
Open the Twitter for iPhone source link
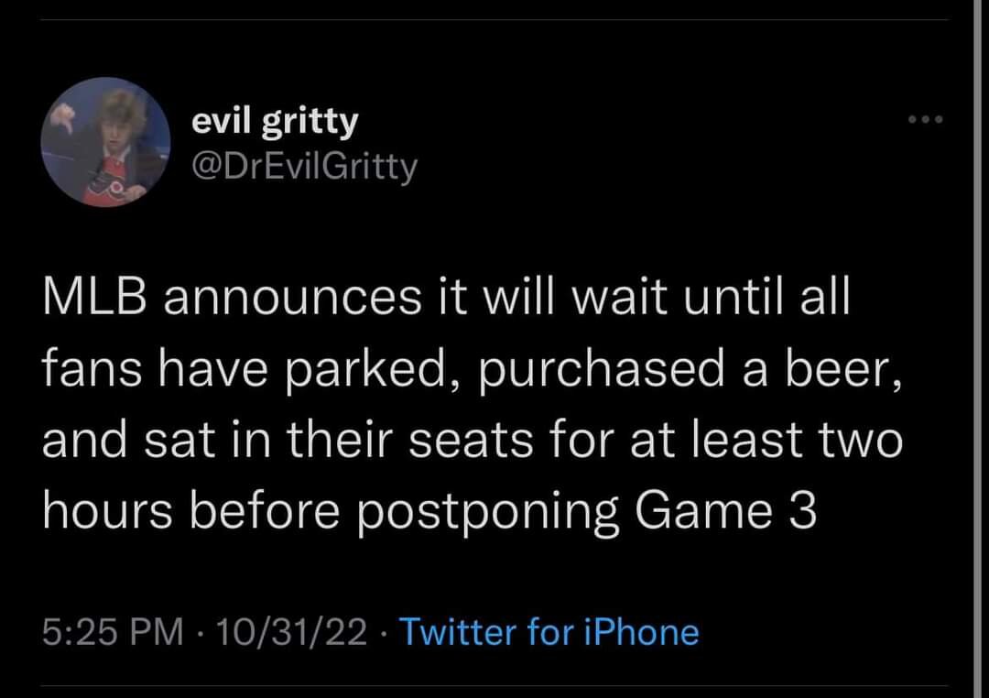pos(549,632)
